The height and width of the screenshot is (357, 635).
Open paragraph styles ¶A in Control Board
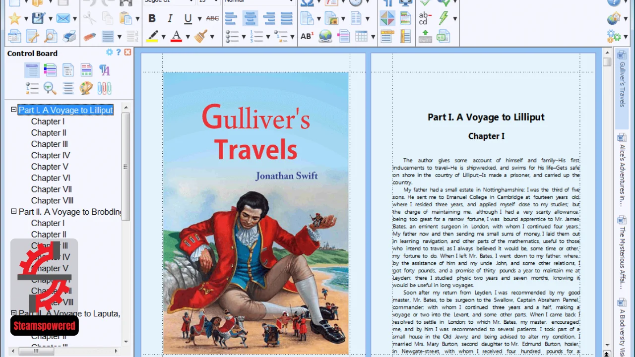click(104, 70)
